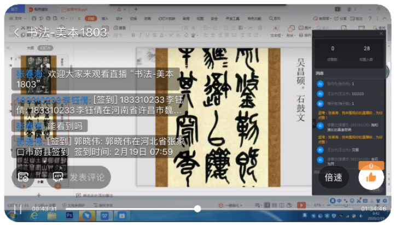Screen dimensions: 395x225
Task: Select the 切换 ribbon tab
Action: (x=133, y=19)
